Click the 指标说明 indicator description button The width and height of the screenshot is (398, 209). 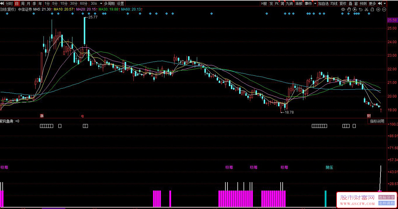[377, 121]
